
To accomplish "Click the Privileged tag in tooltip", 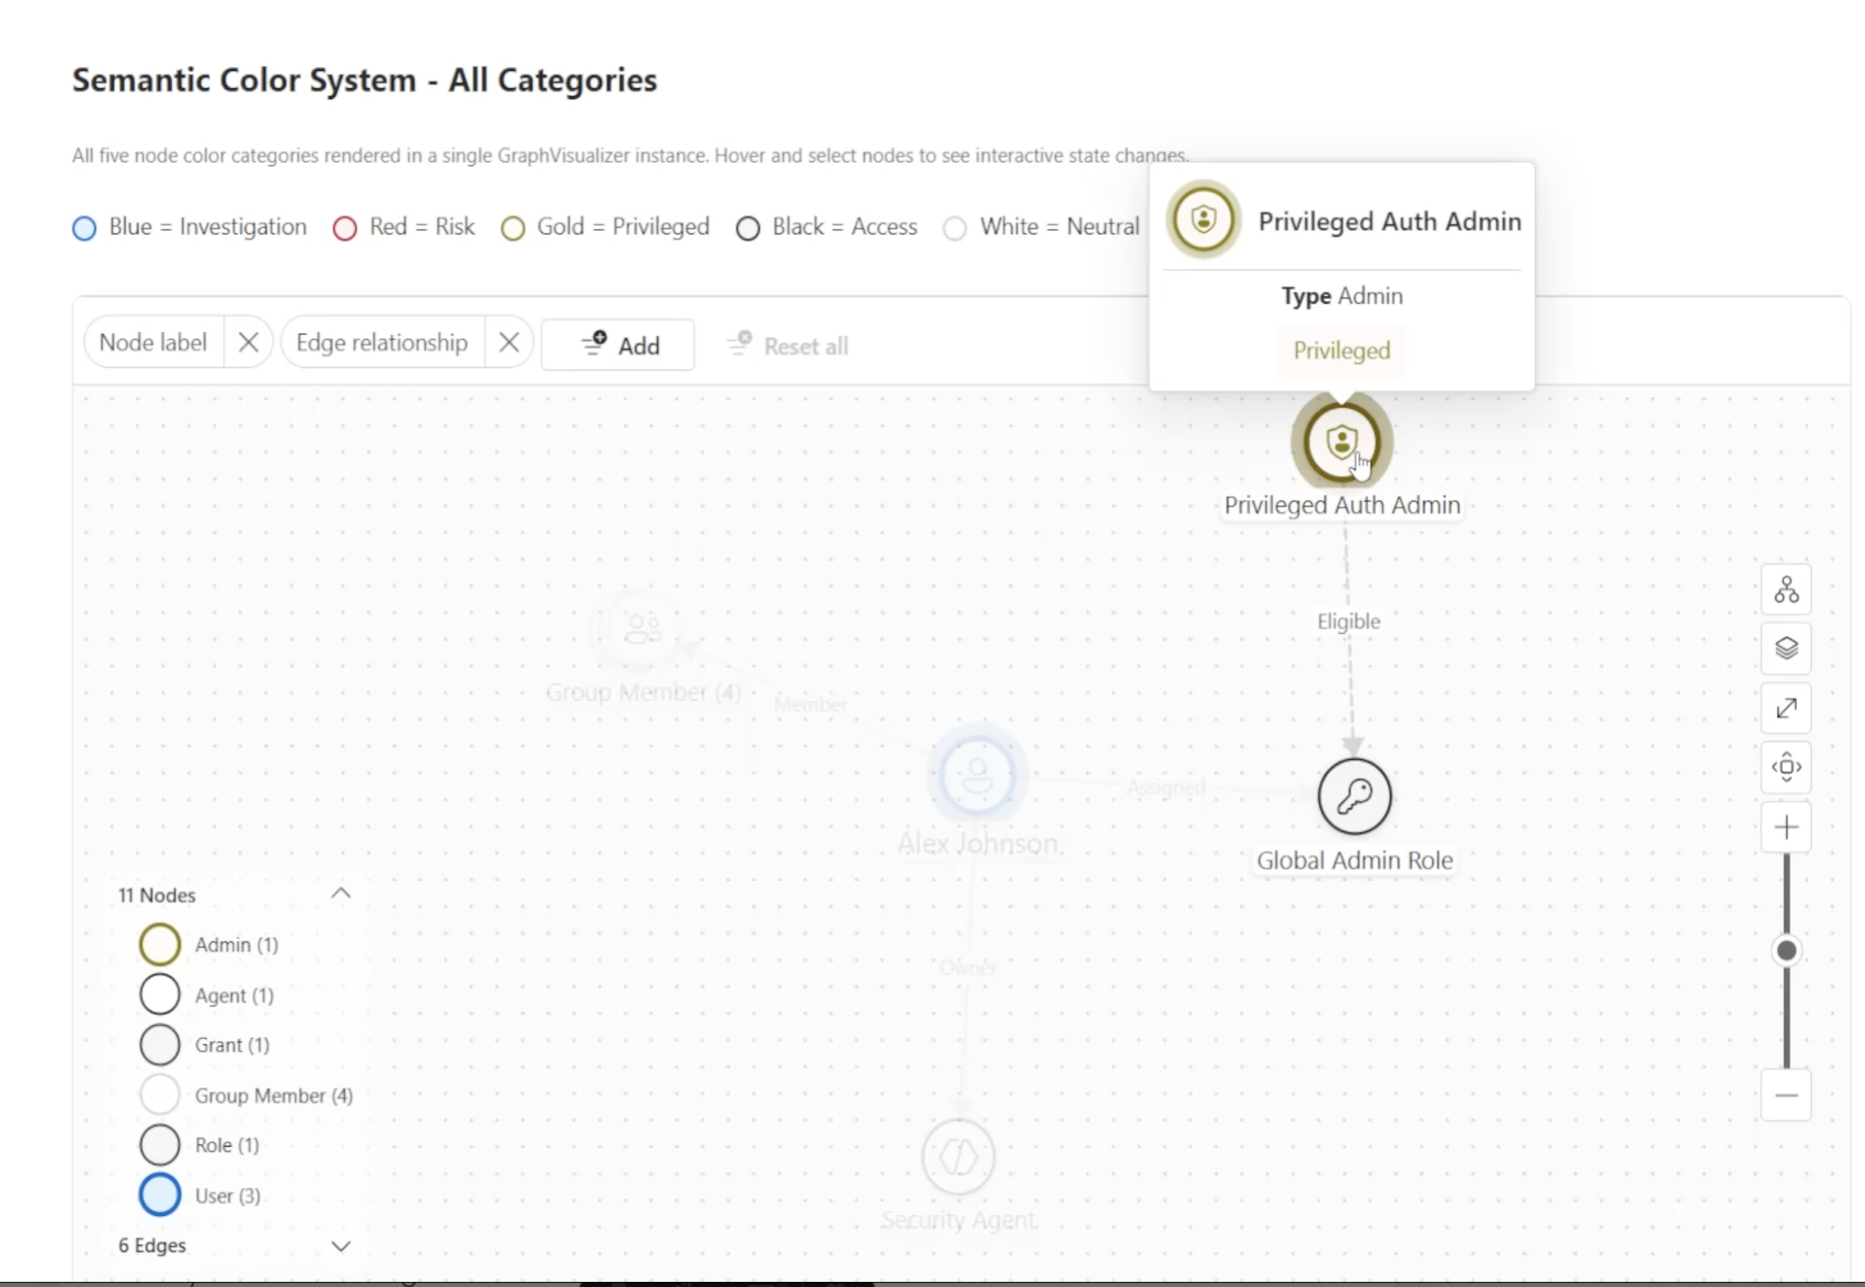I will pos(1341,351).
